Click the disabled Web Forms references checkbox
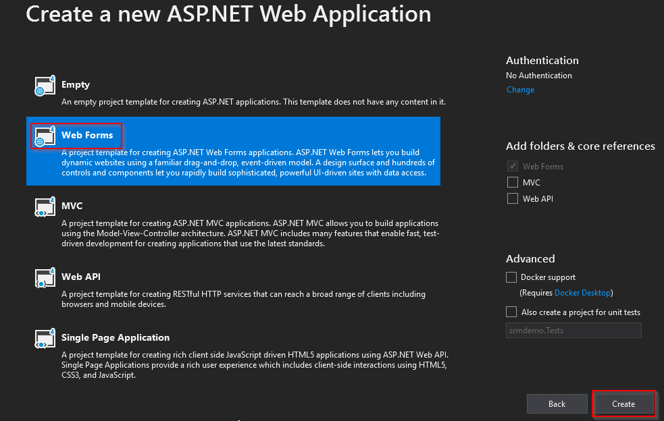Screen dimensions: 664x421 512,166
